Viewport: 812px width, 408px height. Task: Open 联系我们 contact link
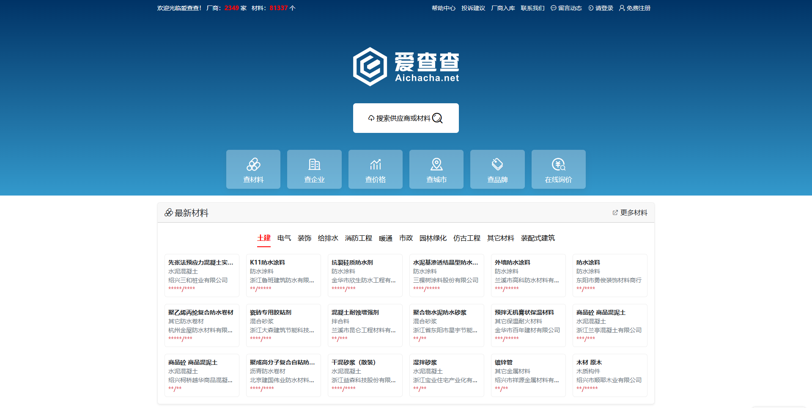[532, 8]
